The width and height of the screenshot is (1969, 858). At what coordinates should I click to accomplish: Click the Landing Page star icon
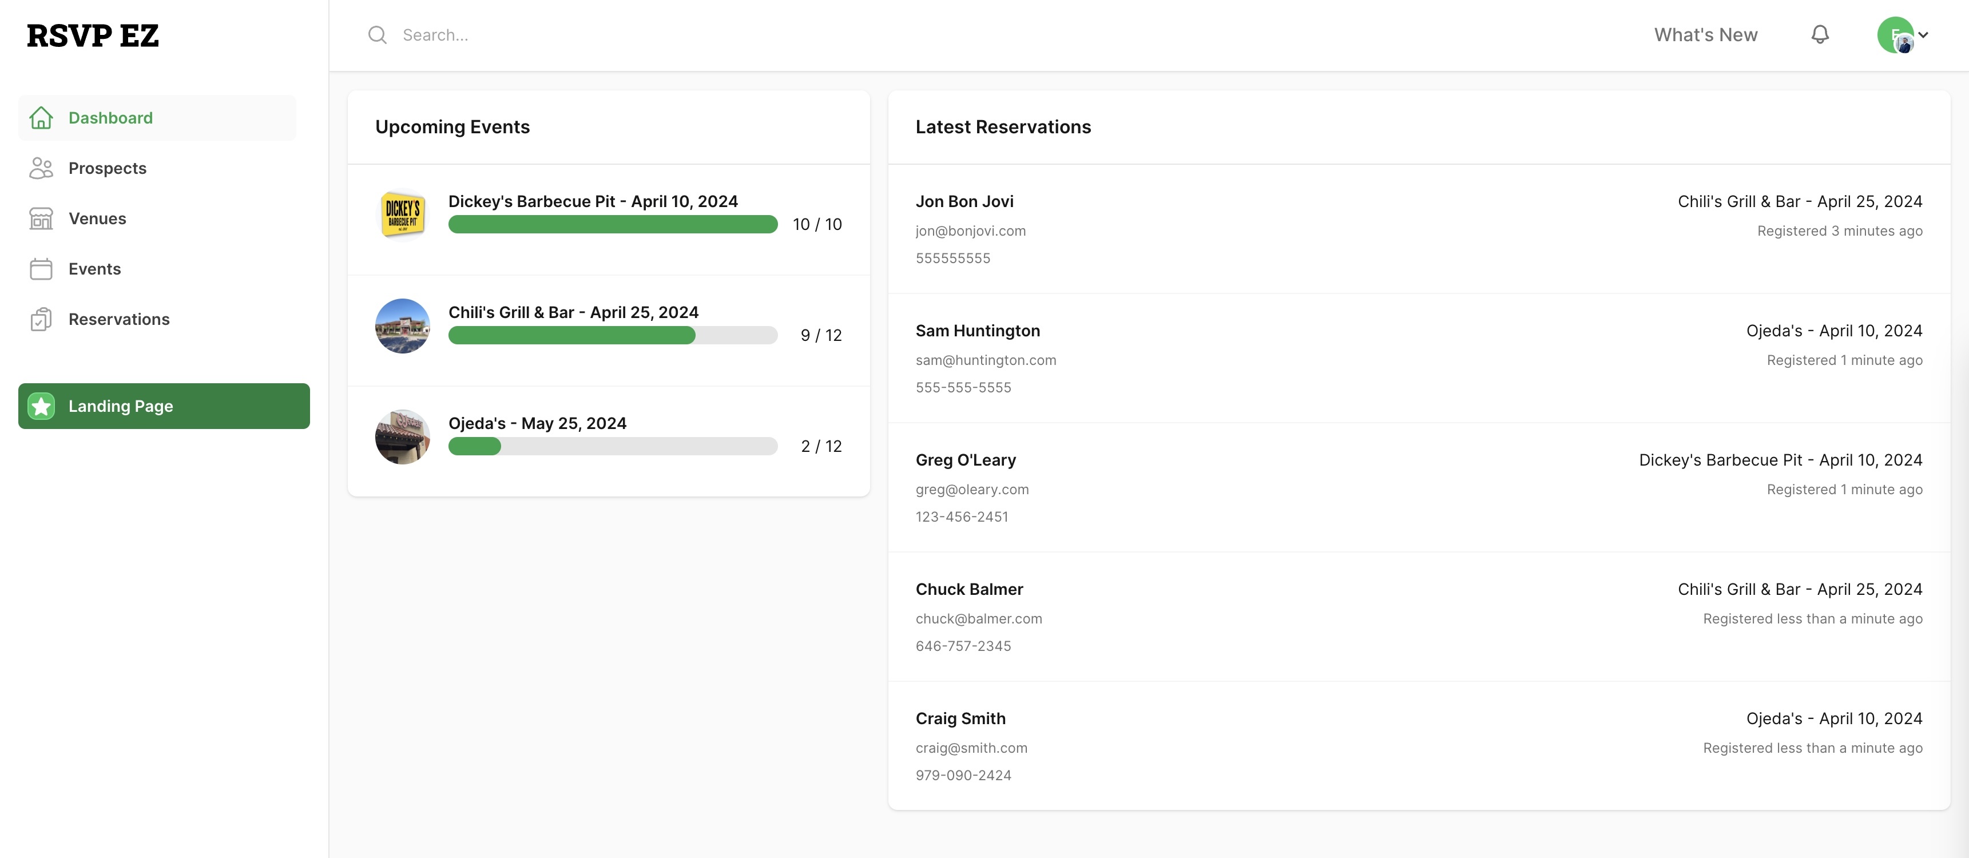(41, 406)
